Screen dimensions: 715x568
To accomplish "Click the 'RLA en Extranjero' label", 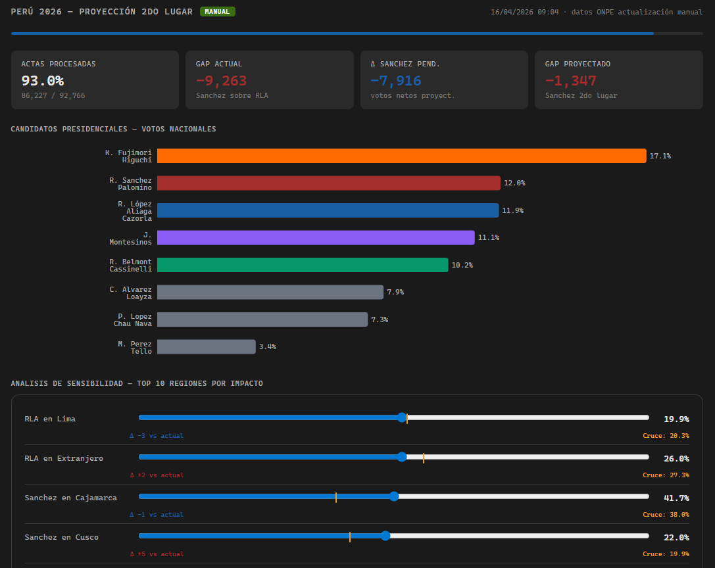I will click(x=64, y=458).
